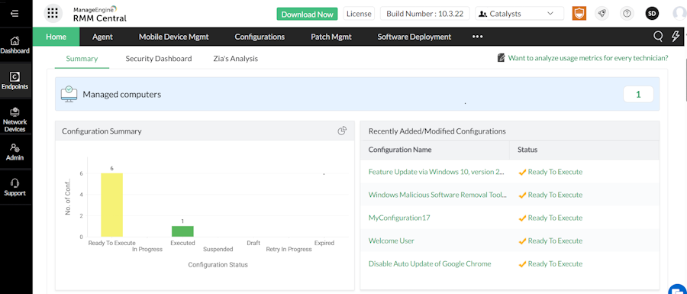
Task: Open the Software Deployment tab
Action: point(414,37)
